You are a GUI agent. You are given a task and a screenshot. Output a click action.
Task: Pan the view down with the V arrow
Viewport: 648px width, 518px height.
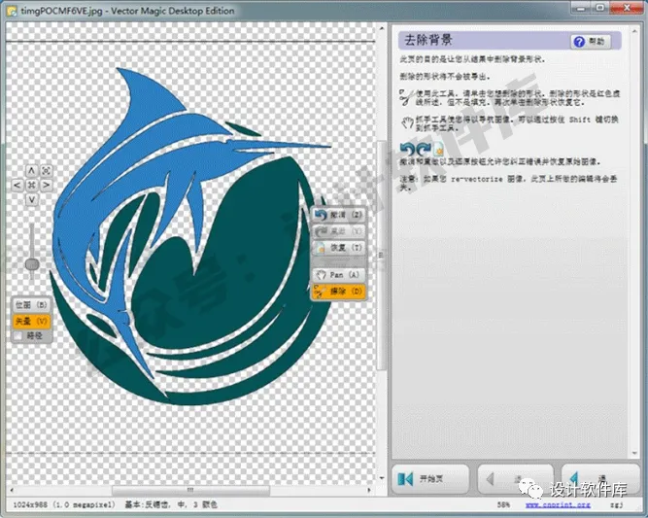[31, 199]
